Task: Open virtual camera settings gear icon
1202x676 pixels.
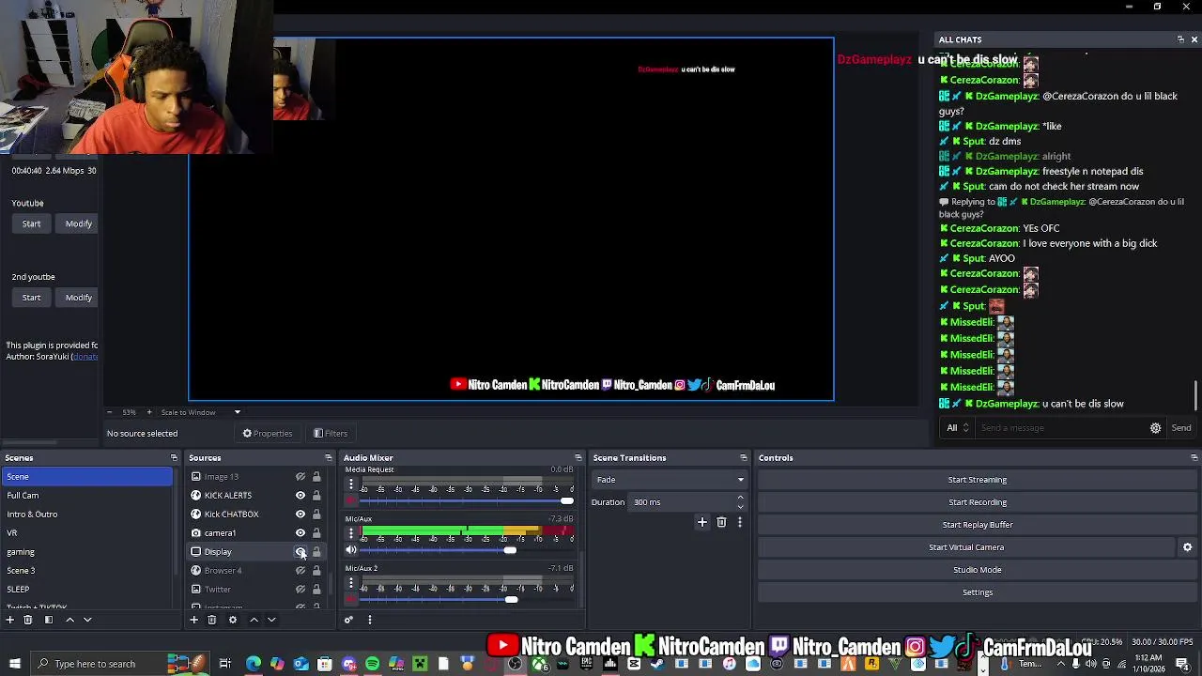Action: pyautogui.click(x=1187, y=547)
